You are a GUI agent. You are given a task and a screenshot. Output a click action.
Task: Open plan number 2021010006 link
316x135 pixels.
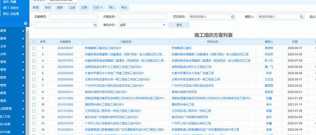click(x=65, y=99)
